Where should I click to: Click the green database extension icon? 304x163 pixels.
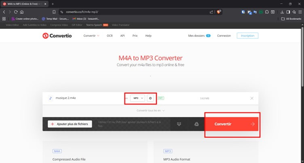(x=261, y=12)
